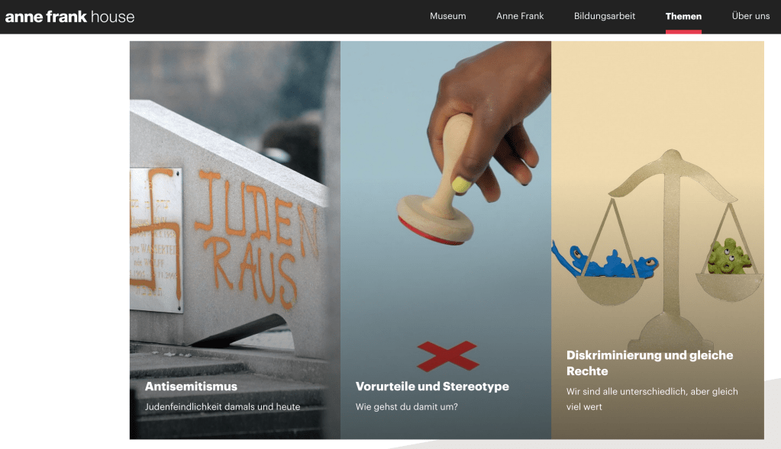This screenshot has width=781, height=449.
Task: Open the Anne Frank menu item
Action: [520, 16]
